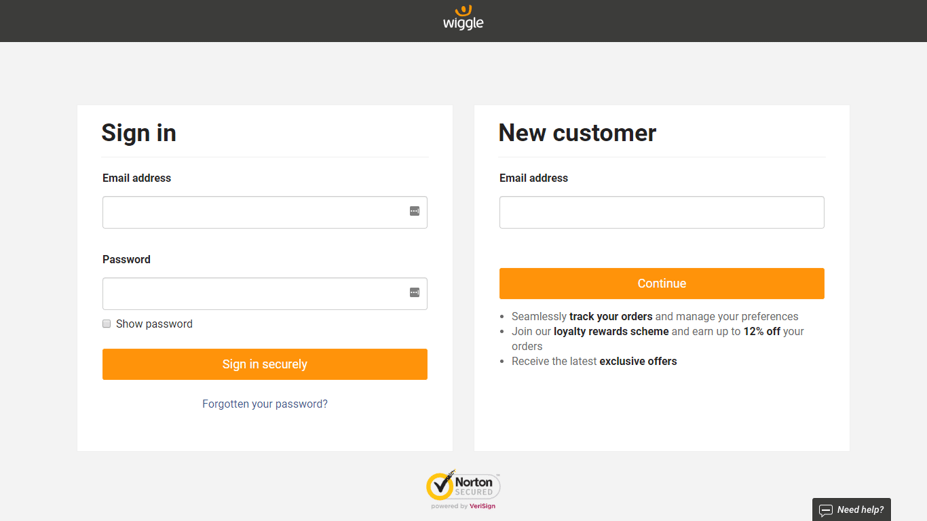This screenshot has height=521, width=927.
Task: Open the Norton Secured badge
Action: point(463,486)
